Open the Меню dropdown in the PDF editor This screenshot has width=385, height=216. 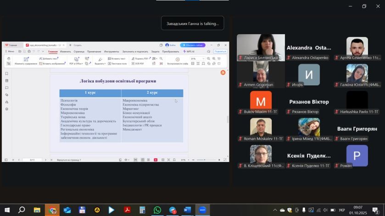click(10, 51)
